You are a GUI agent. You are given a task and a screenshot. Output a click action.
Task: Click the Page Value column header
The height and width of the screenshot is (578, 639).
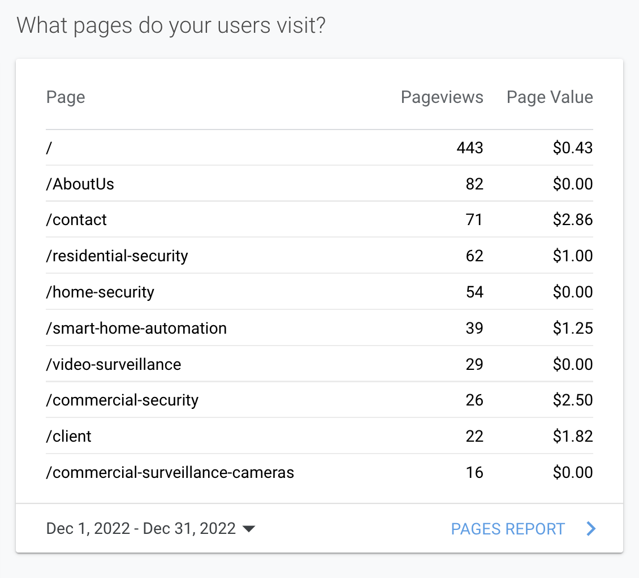550,97
